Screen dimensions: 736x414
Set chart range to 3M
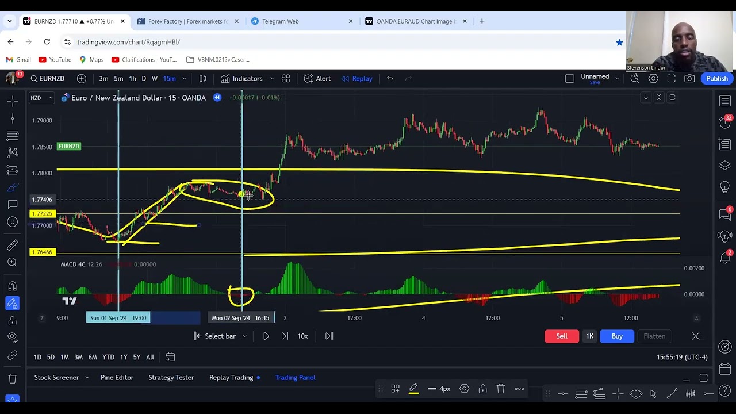click(x=79, y=358)
